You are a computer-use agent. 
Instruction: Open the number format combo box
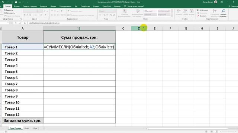(x=107, y=11)
